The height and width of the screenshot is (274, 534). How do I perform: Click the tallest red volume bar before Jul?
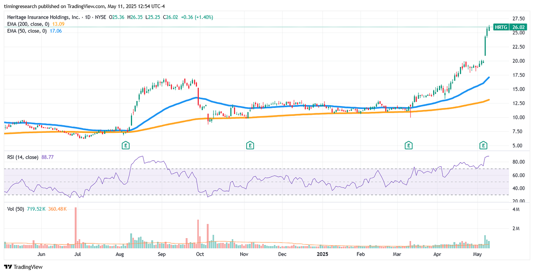coord(75,228)
